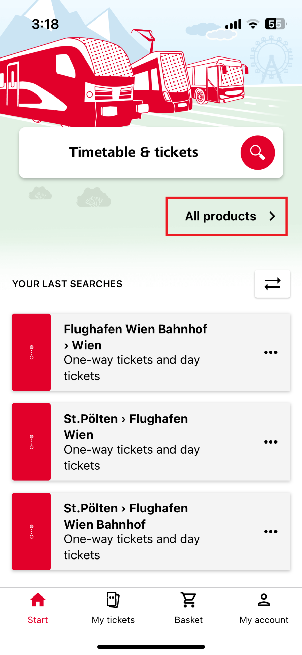Tap red route icon of first search
302x655 pixels.
[32, 352]
